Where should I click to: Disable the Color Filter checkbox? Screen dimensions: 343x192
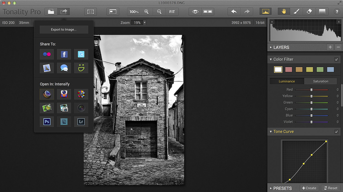coord(337,59)
